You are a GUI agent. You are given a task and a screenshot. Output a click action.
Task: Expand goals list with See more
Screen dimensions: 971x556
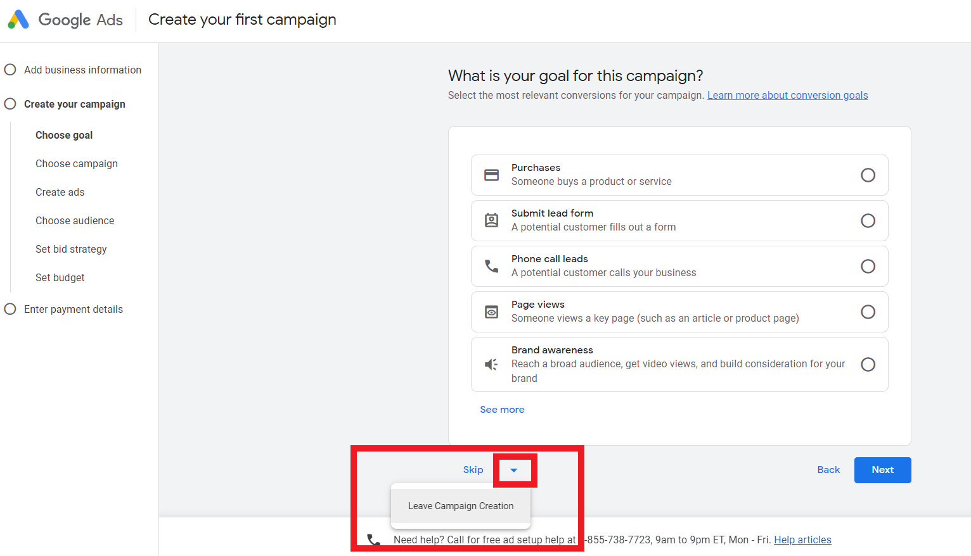tap(502, 410)
